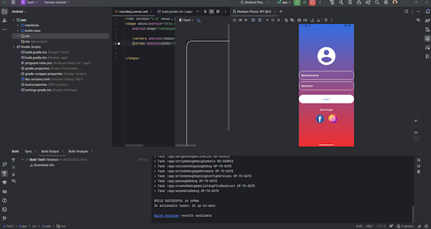Click the green Rerun app button
This screenshot has height=229, width=431.
[297, 3]
